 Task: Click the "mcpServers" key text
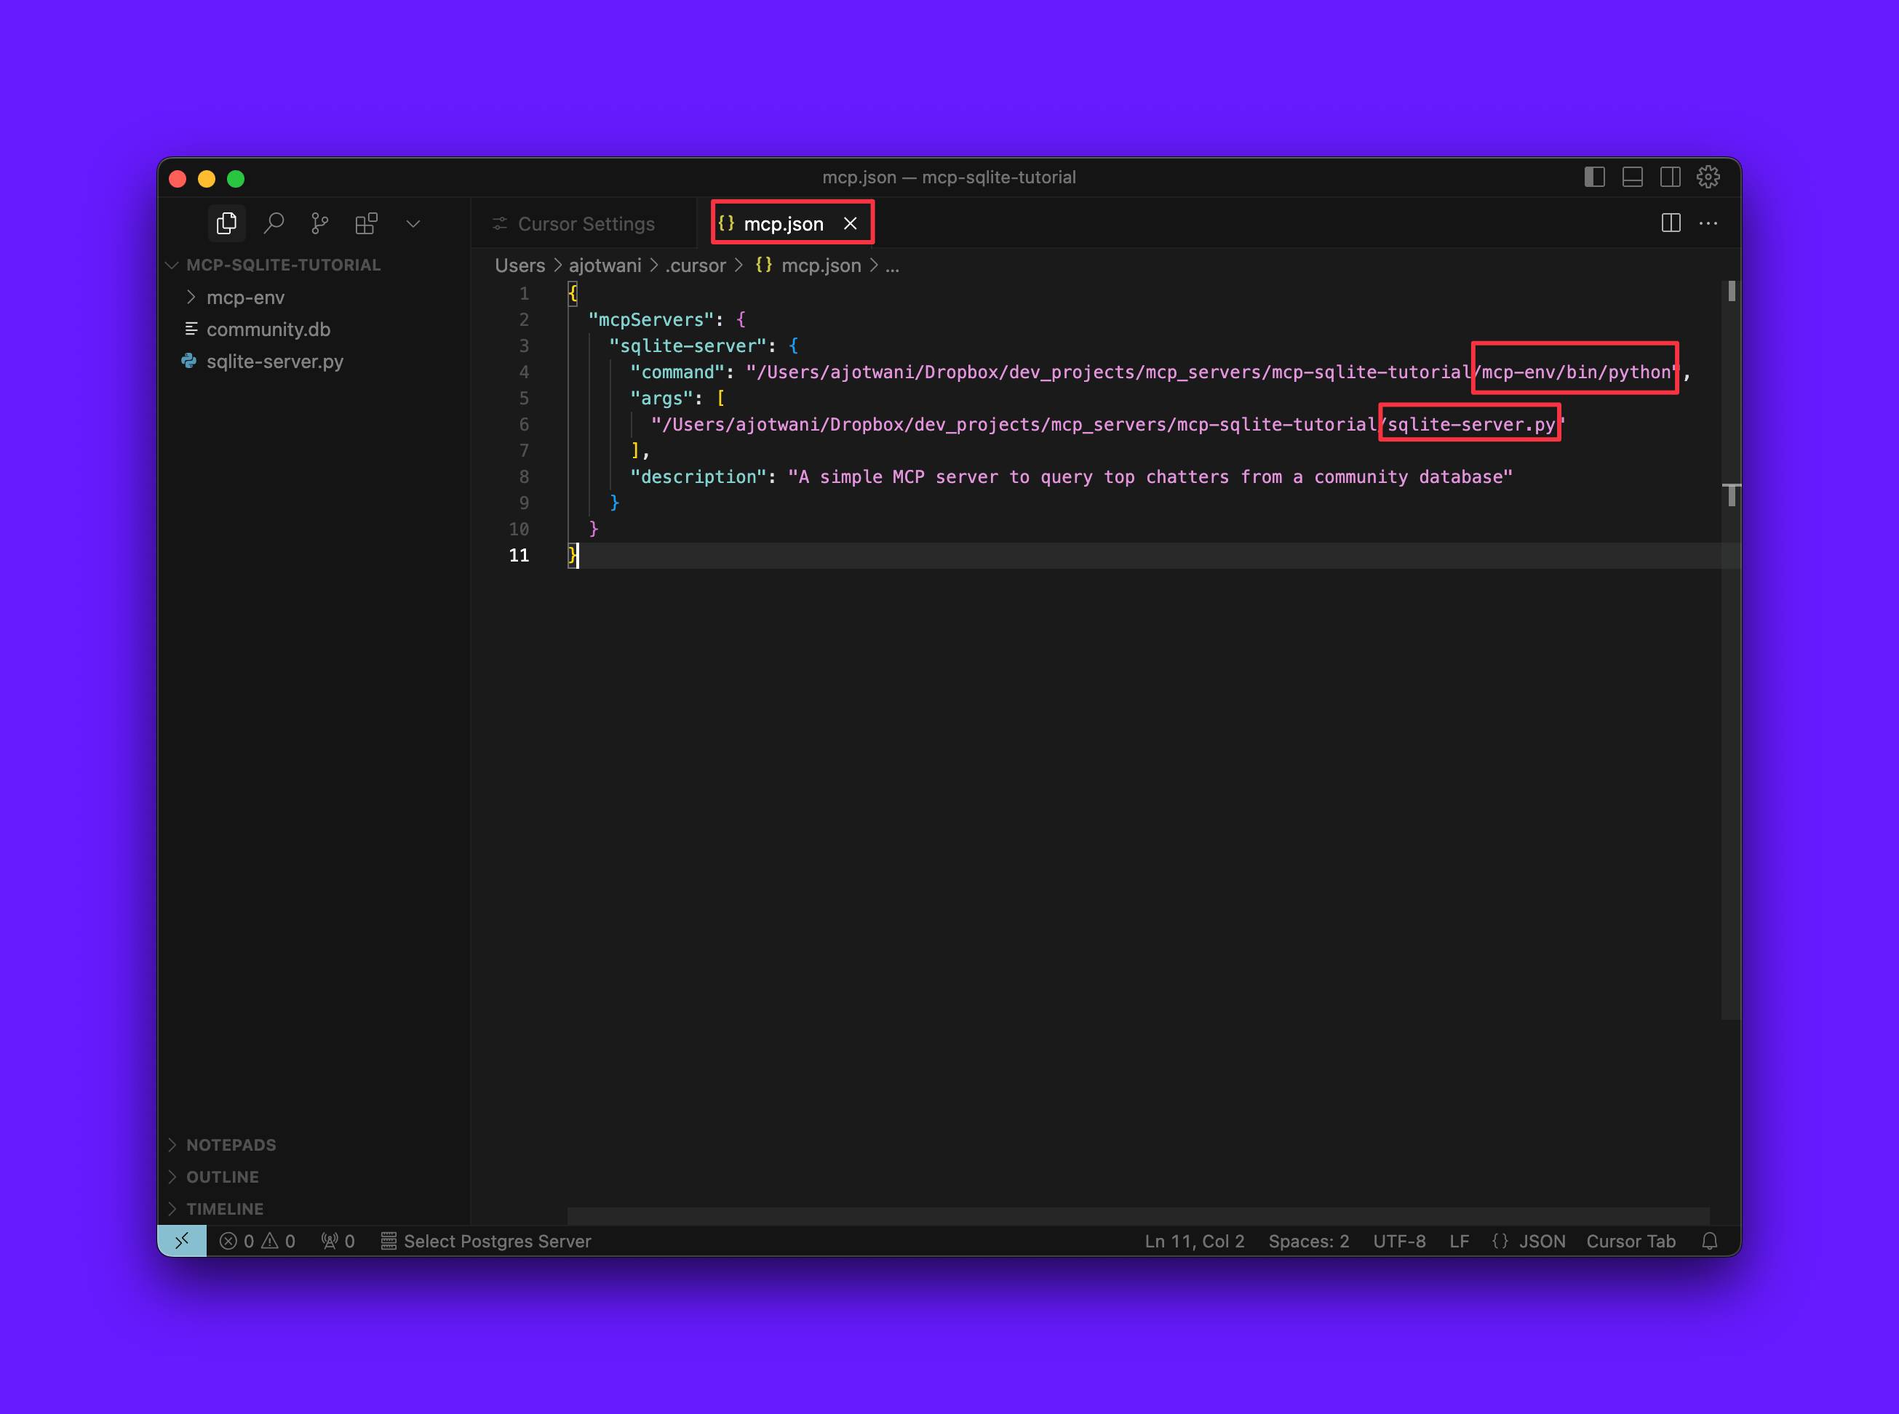[x=650, y=320]
